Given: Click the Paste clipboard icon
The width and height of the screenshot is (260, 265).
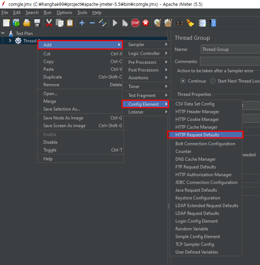Looking at the screenshot, I should 70,23.
